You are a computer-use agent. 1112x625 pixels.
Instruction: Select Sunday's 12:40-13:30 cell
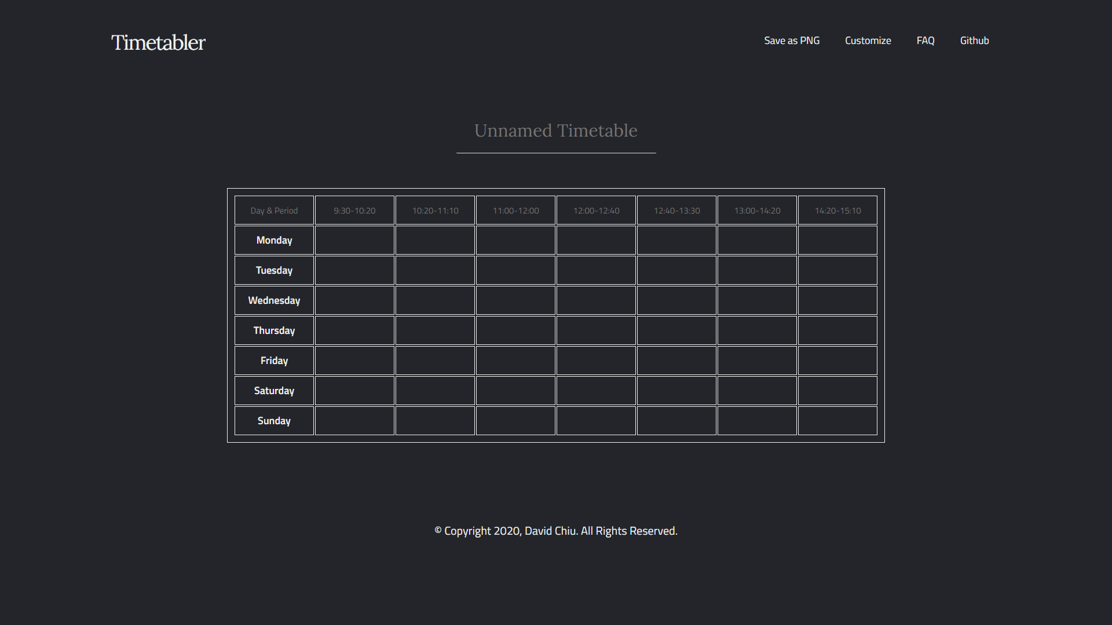(676, 421)
